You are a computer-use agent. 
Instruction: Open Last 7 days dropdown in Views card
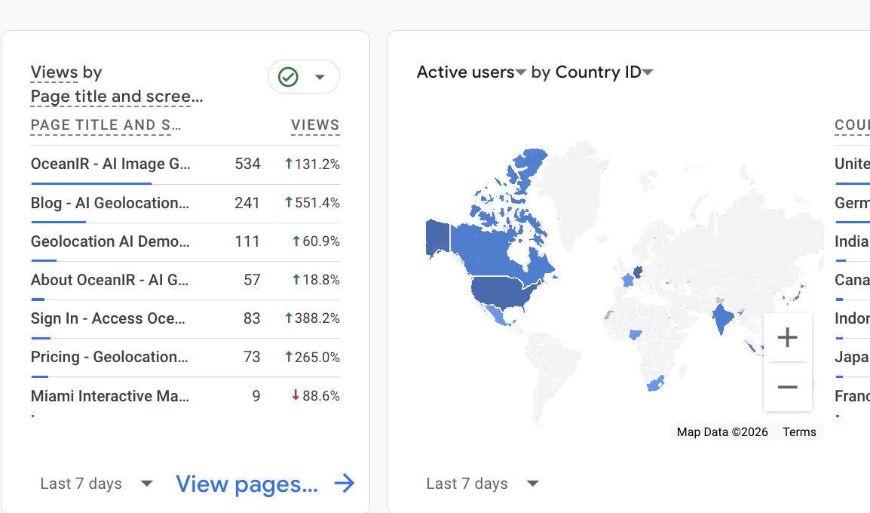[x=147, y=484]
